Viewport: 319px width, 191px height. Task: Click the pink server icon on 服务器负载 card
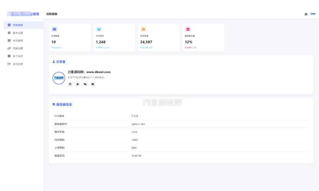pyautogui.click(x=188, y=29)
